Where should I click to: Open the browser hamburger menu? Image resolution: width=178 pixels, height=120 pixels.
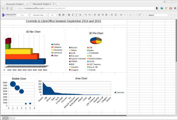(x=175, y=8)
